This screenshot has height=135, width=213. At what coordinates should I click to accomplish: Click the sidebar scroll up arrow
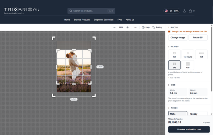212,25
